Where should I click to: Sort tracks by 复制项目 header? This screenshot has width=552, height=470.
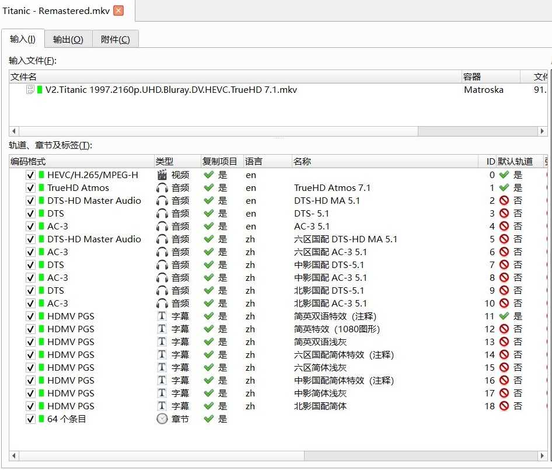222,161
